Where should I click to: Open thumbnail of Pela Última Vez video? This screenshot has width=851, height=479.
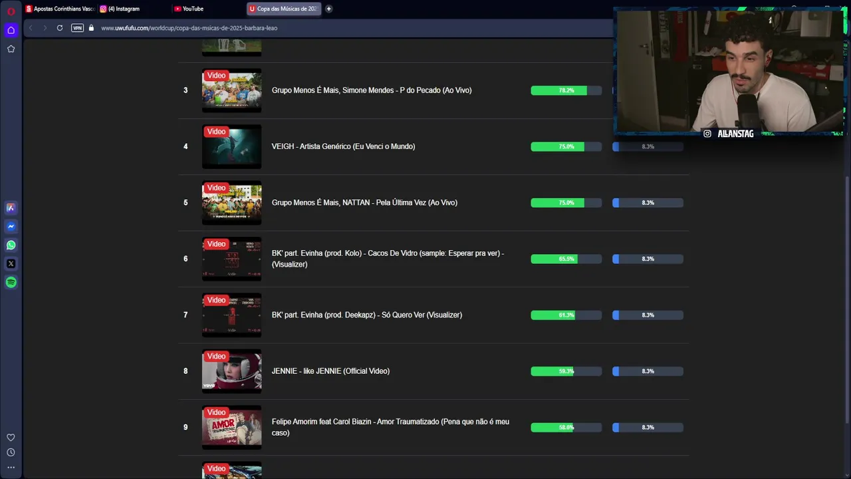tap(231, 203)
